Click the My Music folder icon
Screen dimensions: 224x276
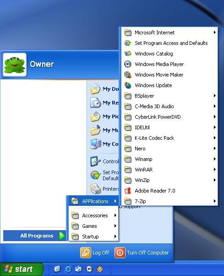tap(95, 130)
